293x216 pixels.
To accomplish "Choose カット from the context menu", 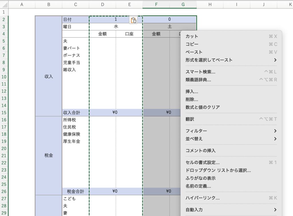I will [x=192, y=36].
